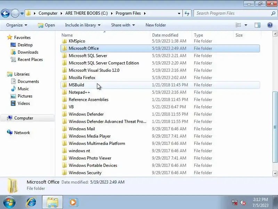
Task: Click the Refresh button next to address bar
Action: coord(187,13)
